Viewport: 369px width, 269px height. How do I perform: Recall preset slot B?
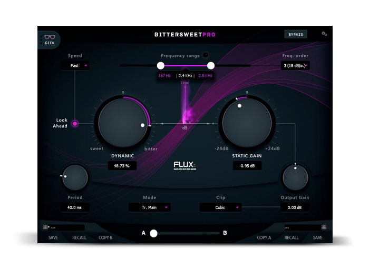coord(292,237)
